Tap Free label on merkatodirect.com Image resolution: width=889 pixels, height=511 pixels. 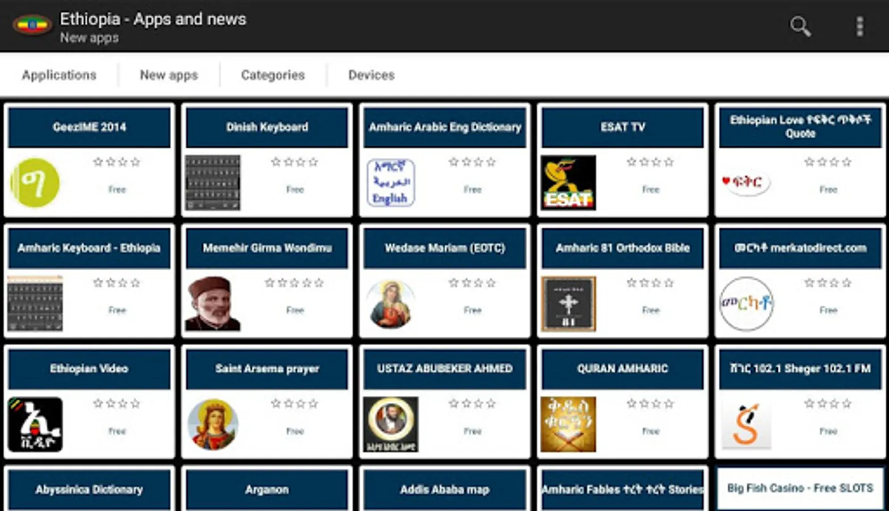click(828, 311)
